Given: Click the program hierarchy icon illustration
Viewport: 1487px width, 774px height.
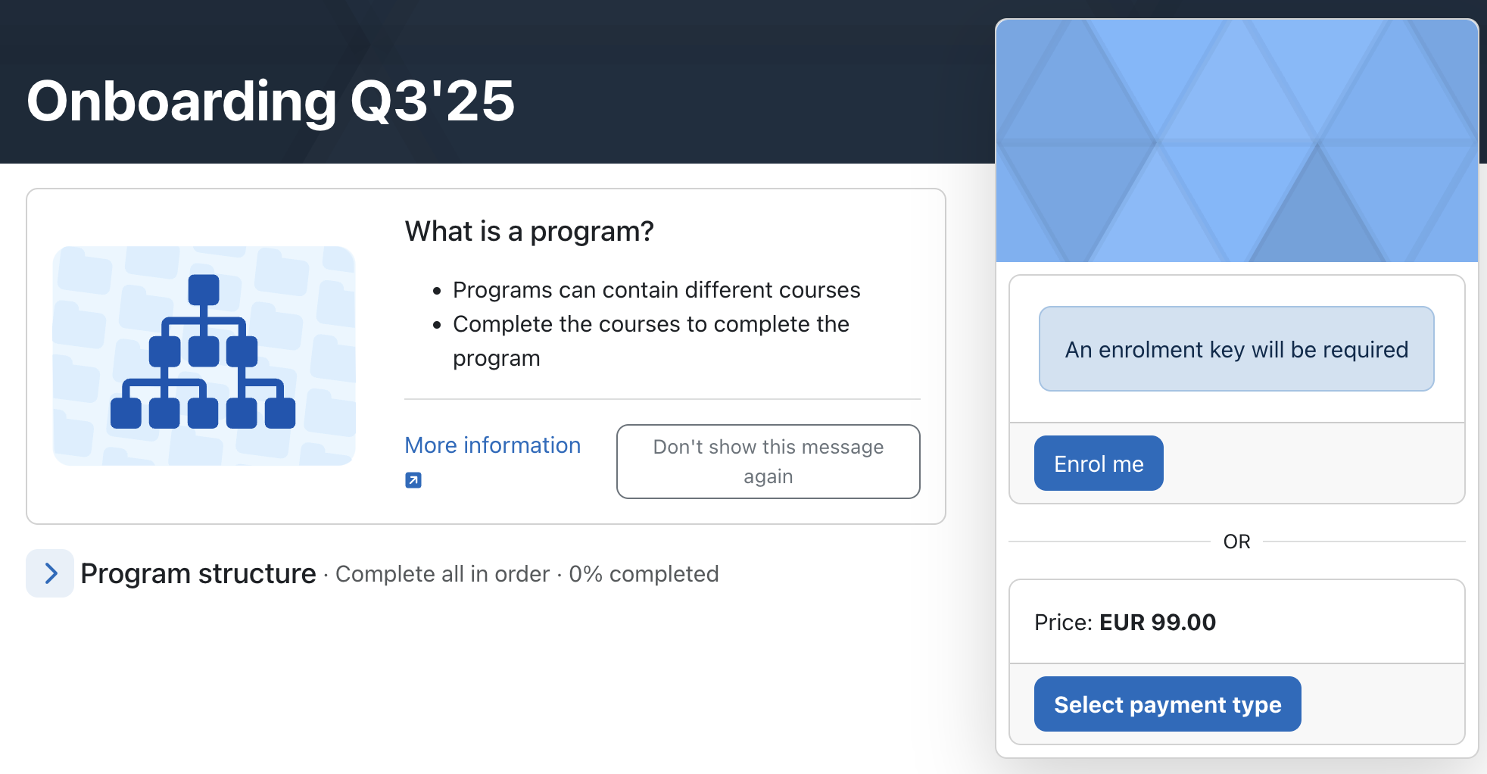Looking at the screenshot, I should pos(203,355).
